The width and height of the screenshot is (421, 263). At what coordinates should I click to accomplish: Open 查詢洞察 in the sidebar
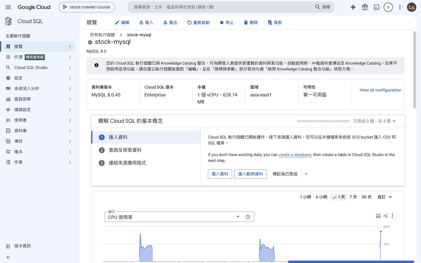coord(23,99)
